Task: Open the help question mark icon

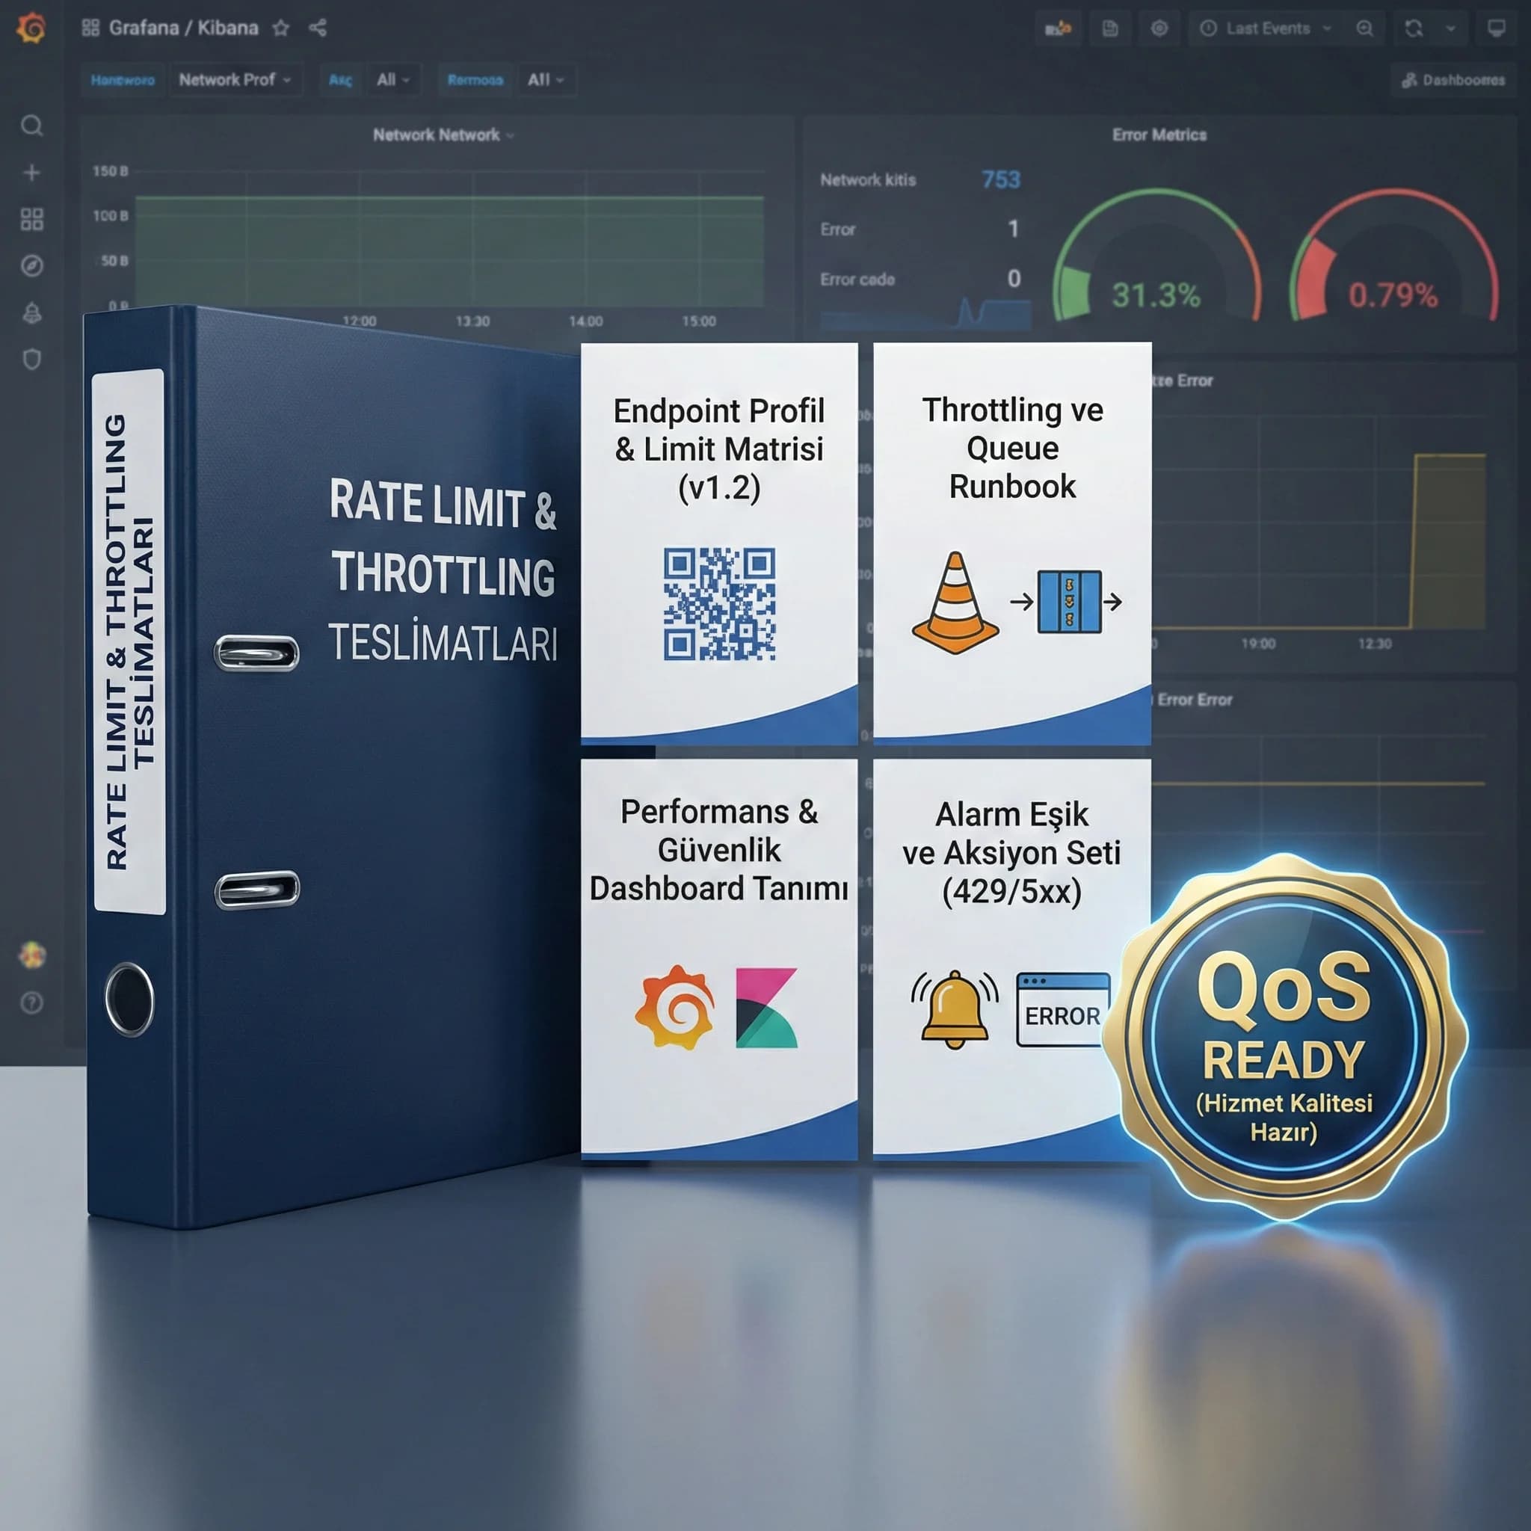Action: pos(31,1002)
